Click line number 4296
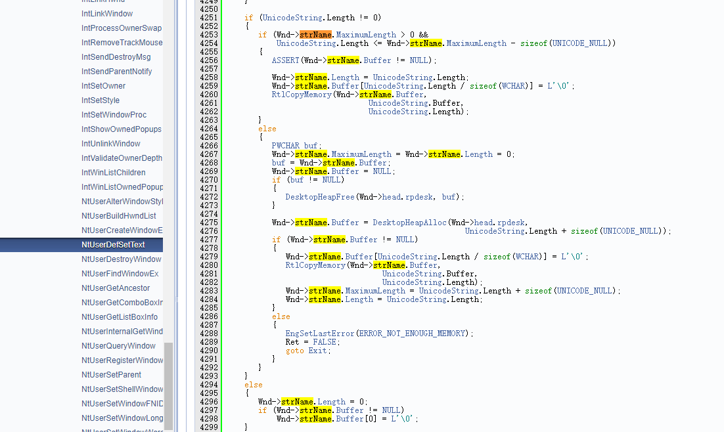724x432 pixels. click(209, 402)
